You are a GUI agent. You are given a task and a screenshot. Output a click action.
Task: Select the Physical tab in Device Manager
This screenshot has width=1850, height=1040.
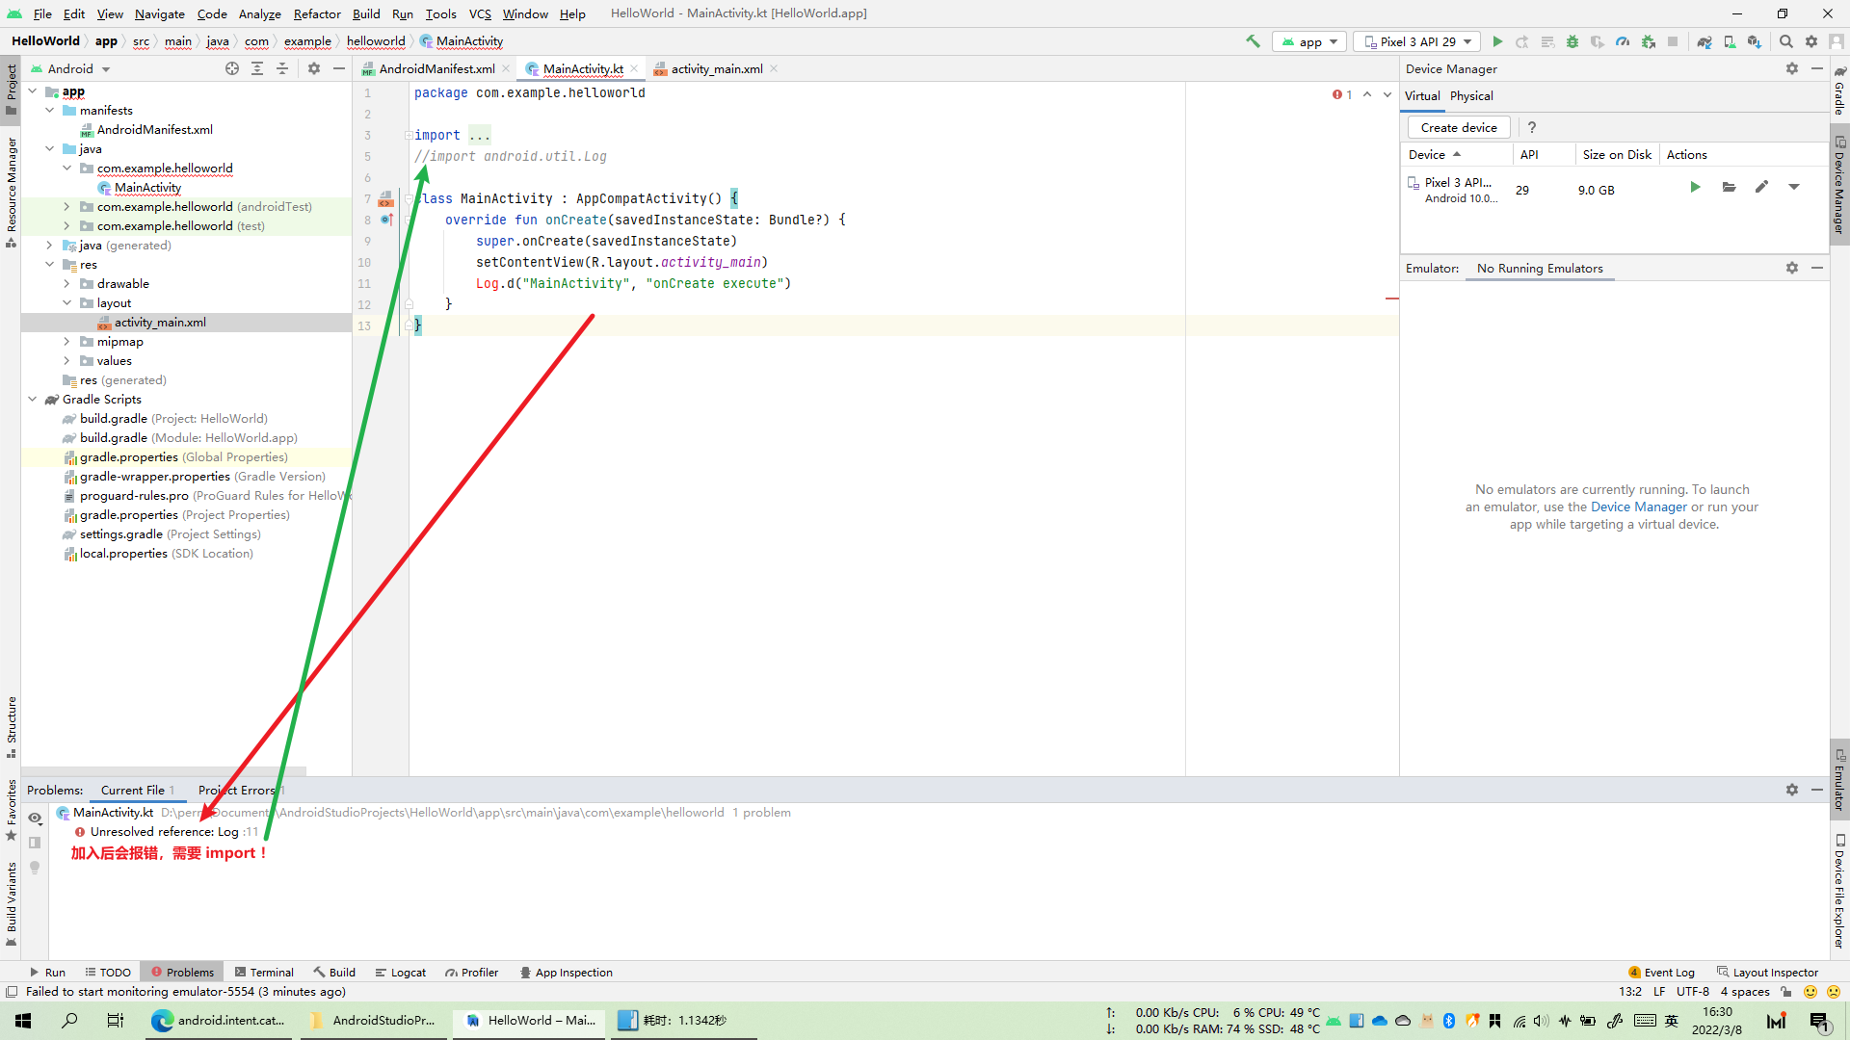click(1471, 95)
